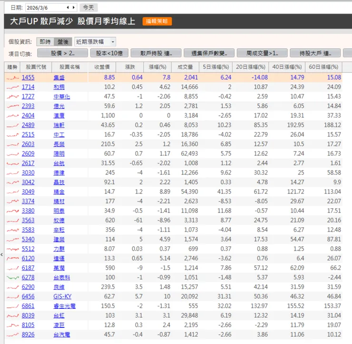The image size is (352, 344).
Task: Open stock code link 2404
Action: pyautogui.click(x=28, y=116)
